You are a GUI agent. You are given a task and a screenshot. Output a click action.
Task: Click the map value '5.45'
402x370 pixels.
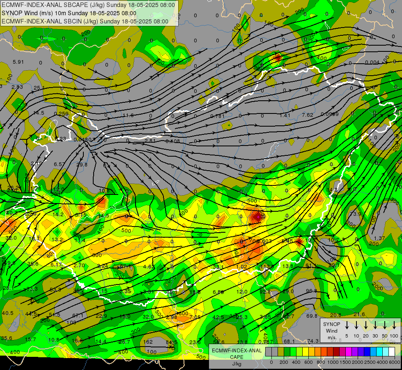tap(287, 241)
